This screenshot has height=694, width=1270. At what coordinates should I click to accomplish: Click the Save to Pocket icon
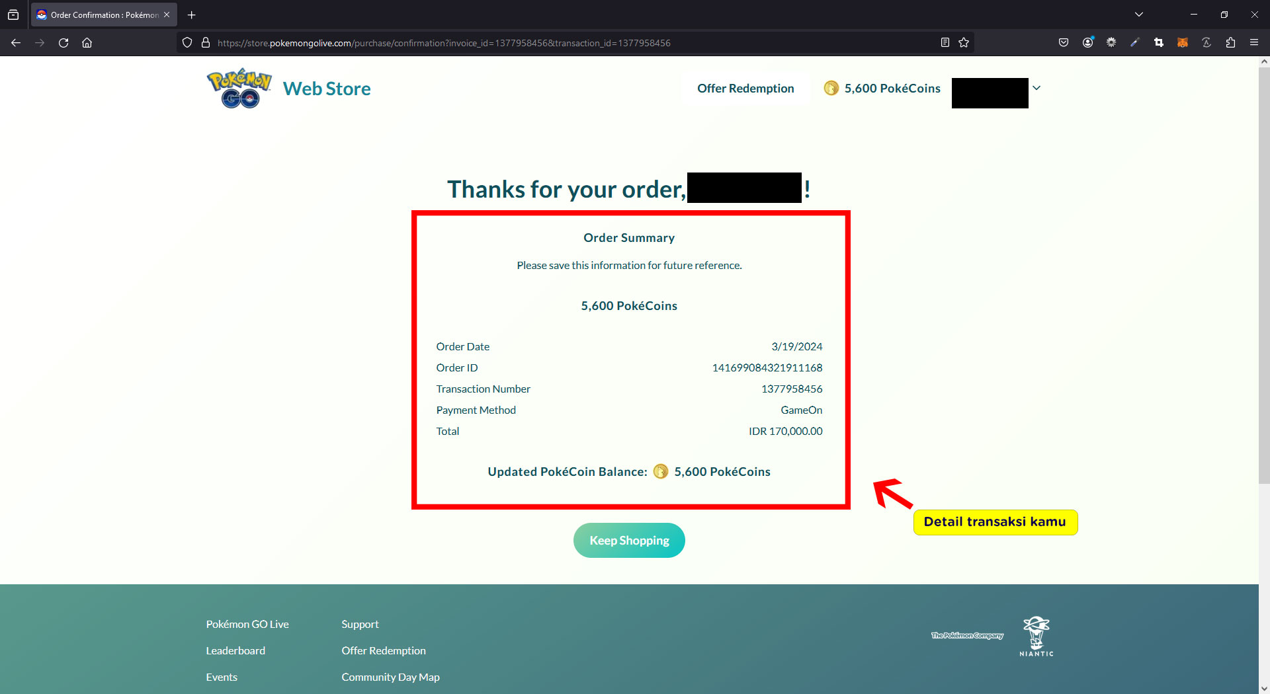point(1064,43)
